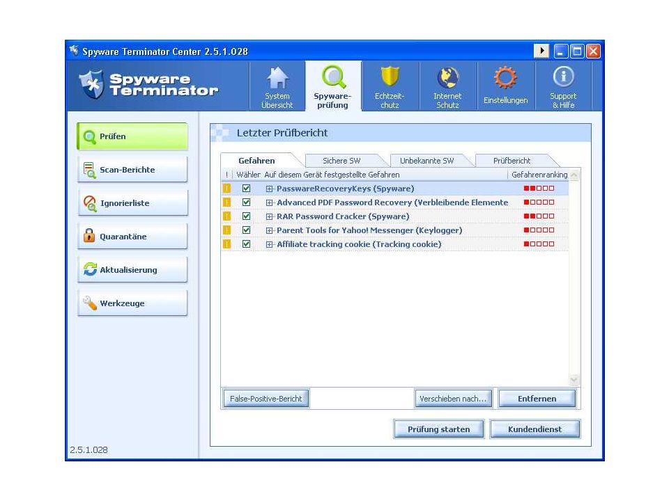Open the Support & Hilfe info icon
The width and height of the screenshot is (669, 501).
point(563,77)
